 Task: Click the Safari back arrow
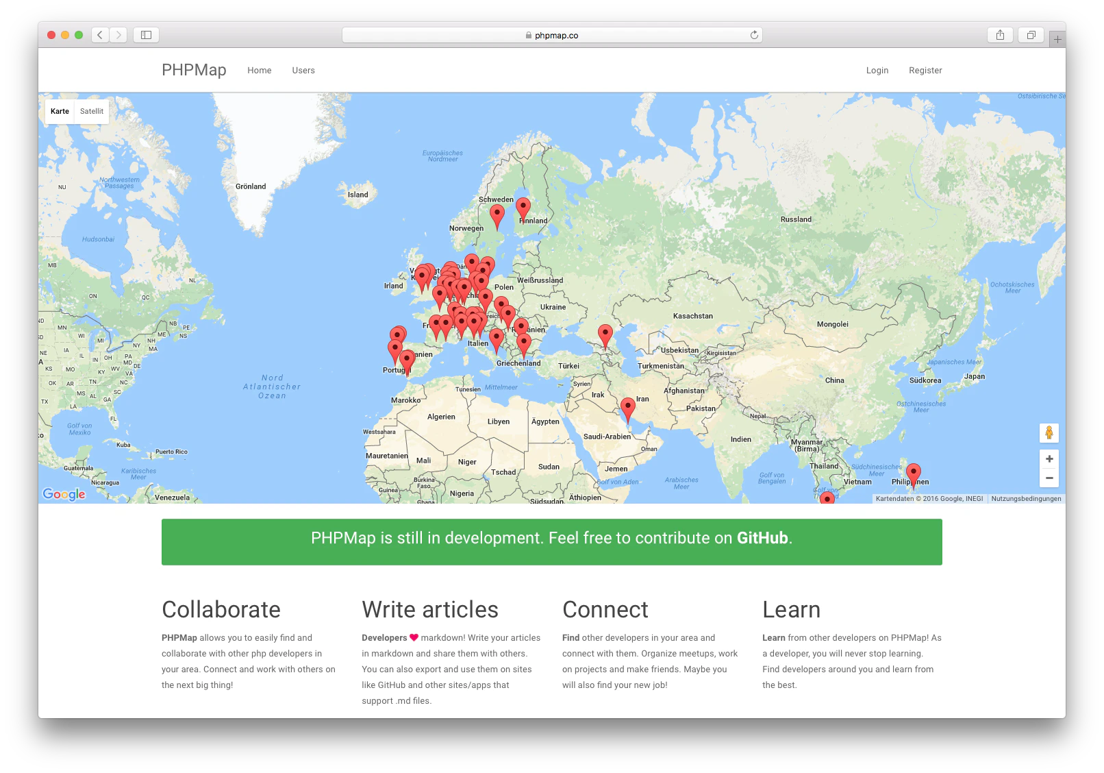click(x=100, y=35)
